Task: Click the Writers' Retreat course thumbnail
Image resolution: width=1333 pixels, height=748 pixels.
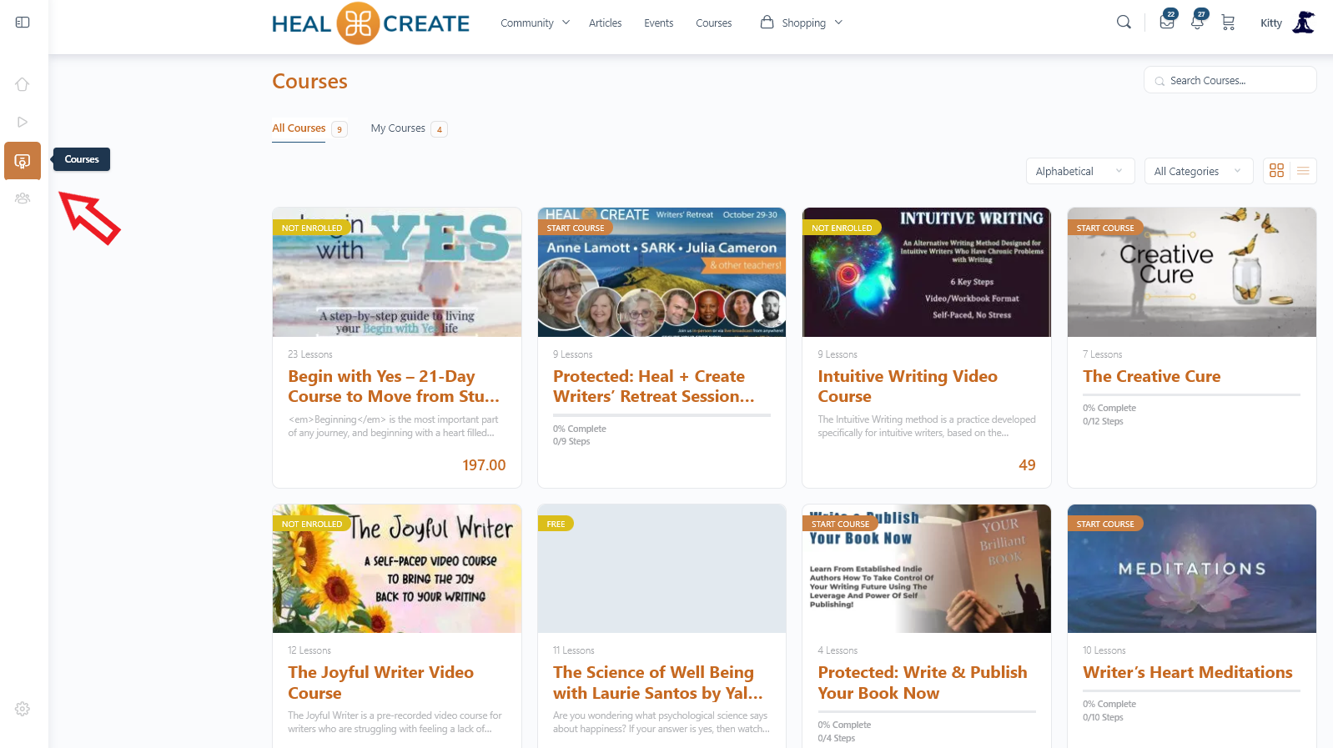Action: (x=661, y=273)
